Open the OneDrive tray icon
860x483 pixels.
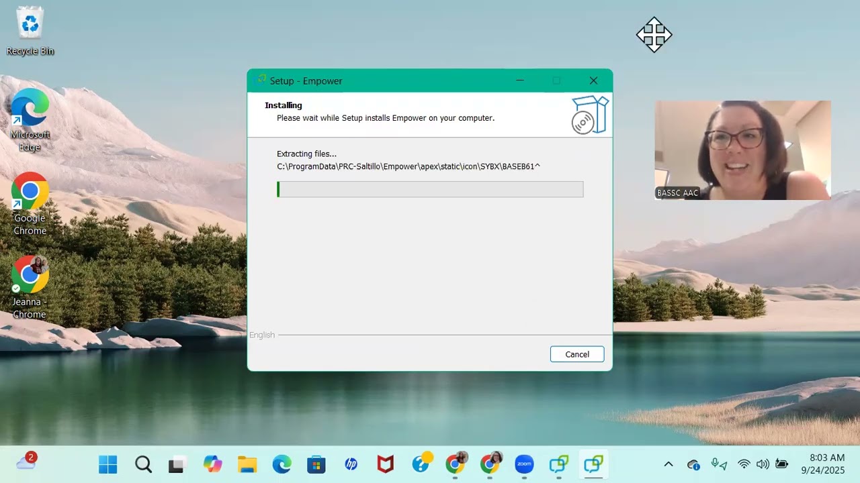[694, 464]
